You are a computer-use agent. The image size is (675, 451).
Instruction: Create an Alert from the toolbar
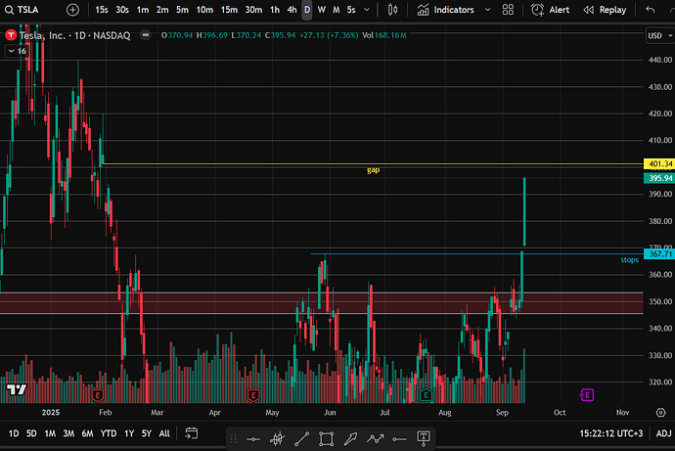pos(552,10)
